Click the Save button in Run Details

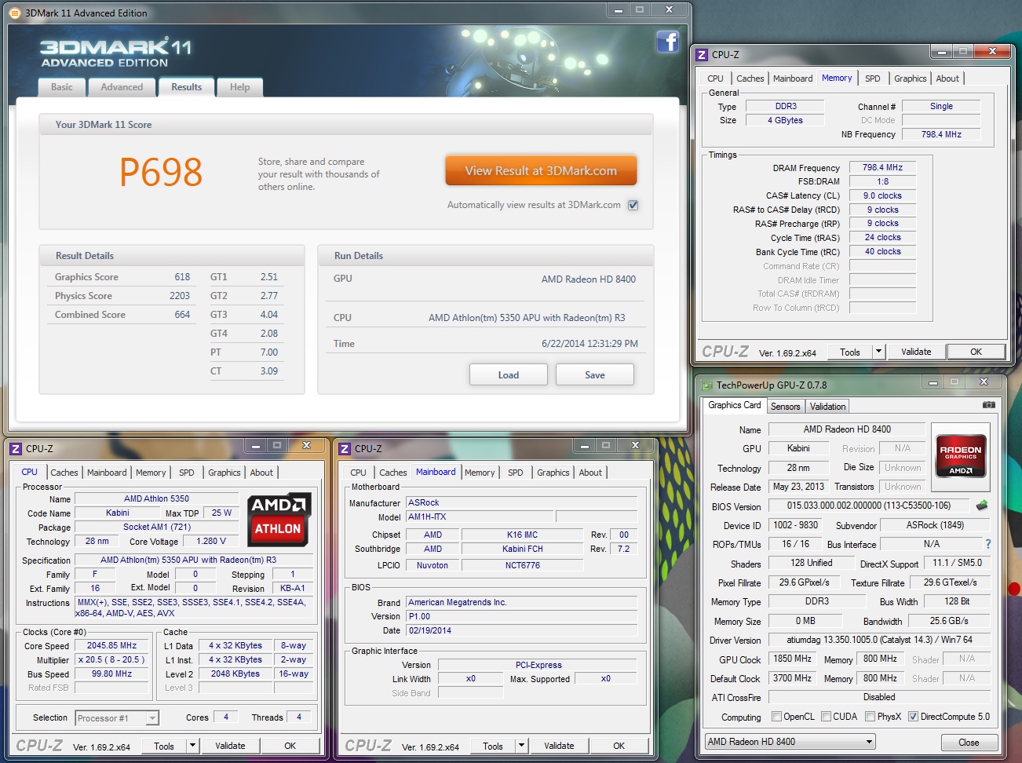point(595,374)
